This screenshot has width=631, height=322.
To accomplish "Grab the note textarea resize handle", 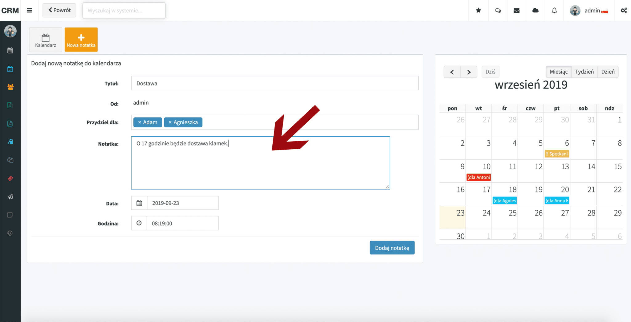I will [387, 187].
